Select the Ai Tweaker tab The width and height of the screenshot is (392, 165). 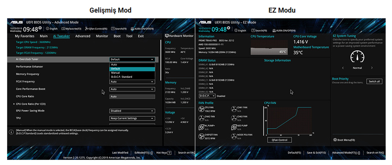coord(62,36)
